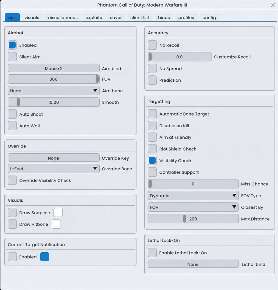Open the Aim bone dropdown showing Head
Image resolution: width=278 pixels, height=290 pixels.
[54, 91]
